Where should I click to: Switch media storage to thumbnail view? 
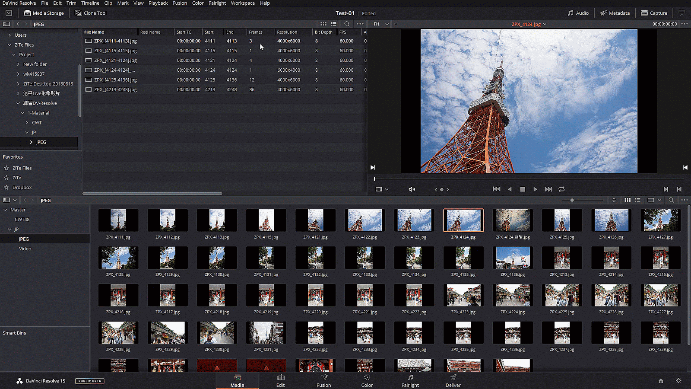pyautogui.click(x=323, y=24)
